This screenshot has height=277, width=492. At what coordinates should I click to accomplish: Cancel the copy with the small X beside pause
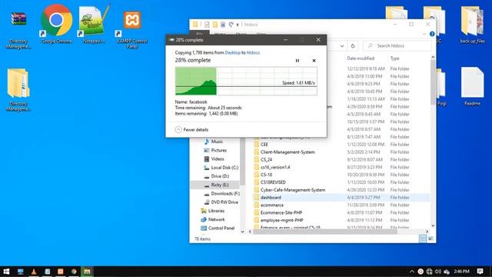pyautogui.click(x=314, y=61)
